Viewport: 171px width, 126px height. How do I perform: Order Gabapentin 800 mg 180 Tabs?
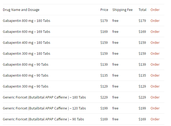coord(155,21)
